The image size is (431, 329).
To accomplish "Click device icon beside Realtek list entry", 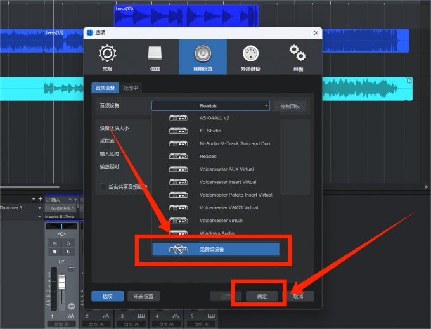I will tap(178, 157).
